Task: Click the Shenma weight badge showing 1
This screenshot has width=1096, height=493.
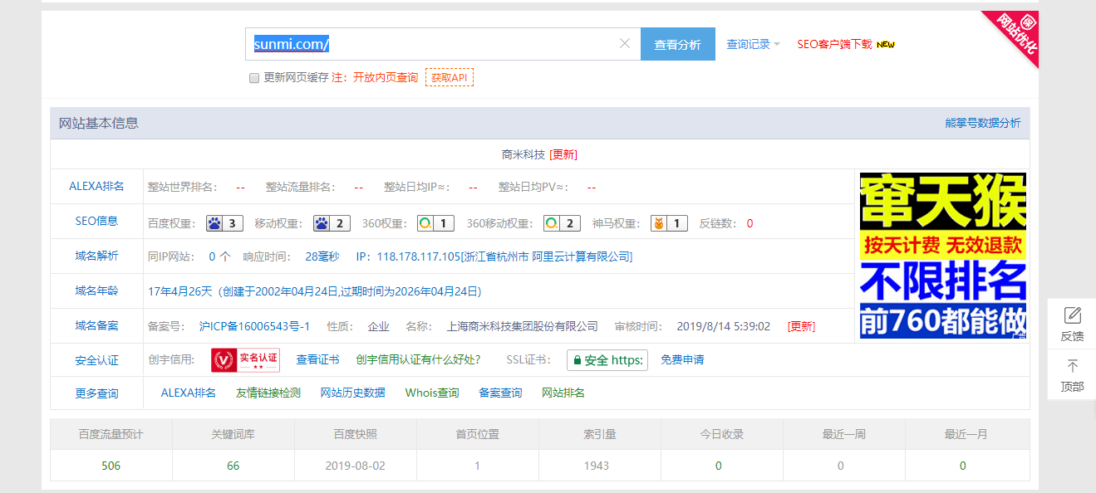Action: tap(669, 222)
